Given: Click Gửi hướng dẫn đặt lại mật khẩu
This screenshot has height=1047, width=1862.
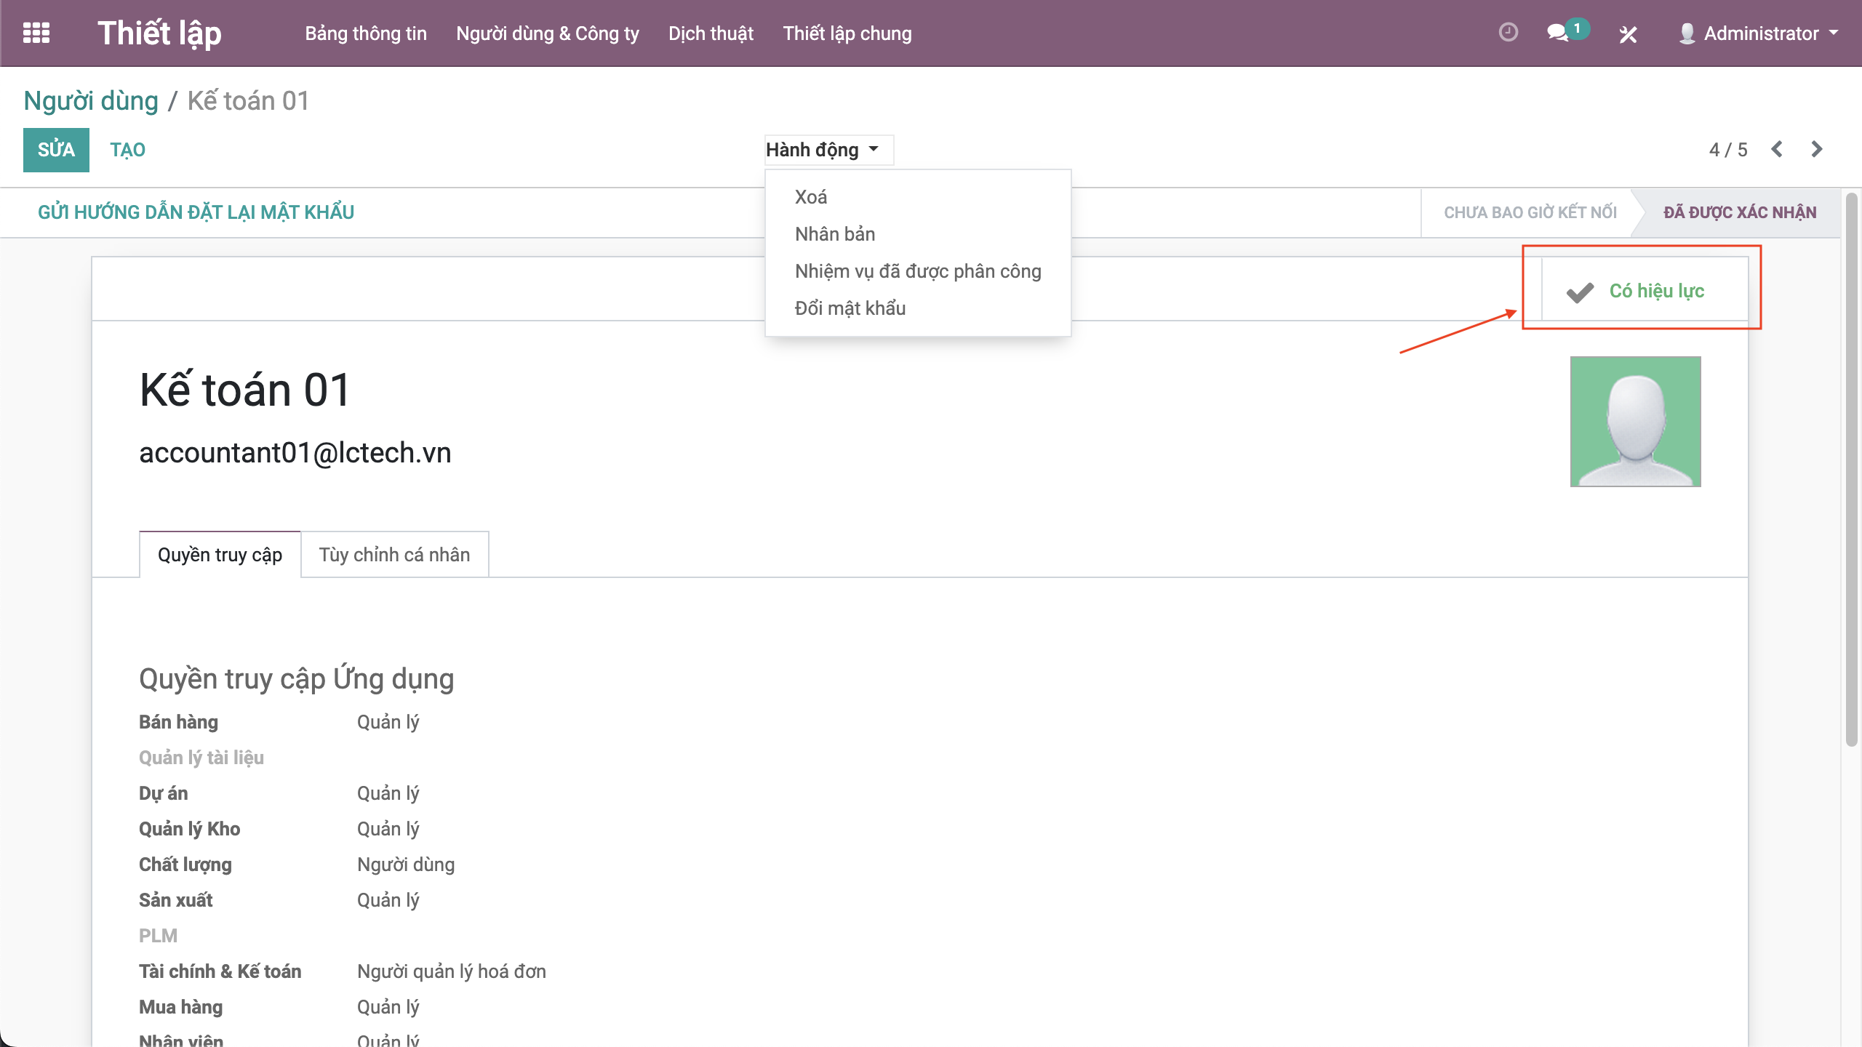Looking at the screenshot, I should point(196,212).
